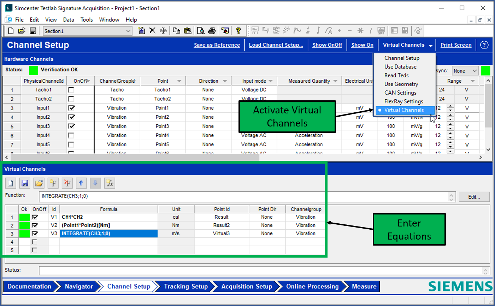Open the Point column filter dropdown
Screen dimensions: 495x306
[x=179, y=81]
